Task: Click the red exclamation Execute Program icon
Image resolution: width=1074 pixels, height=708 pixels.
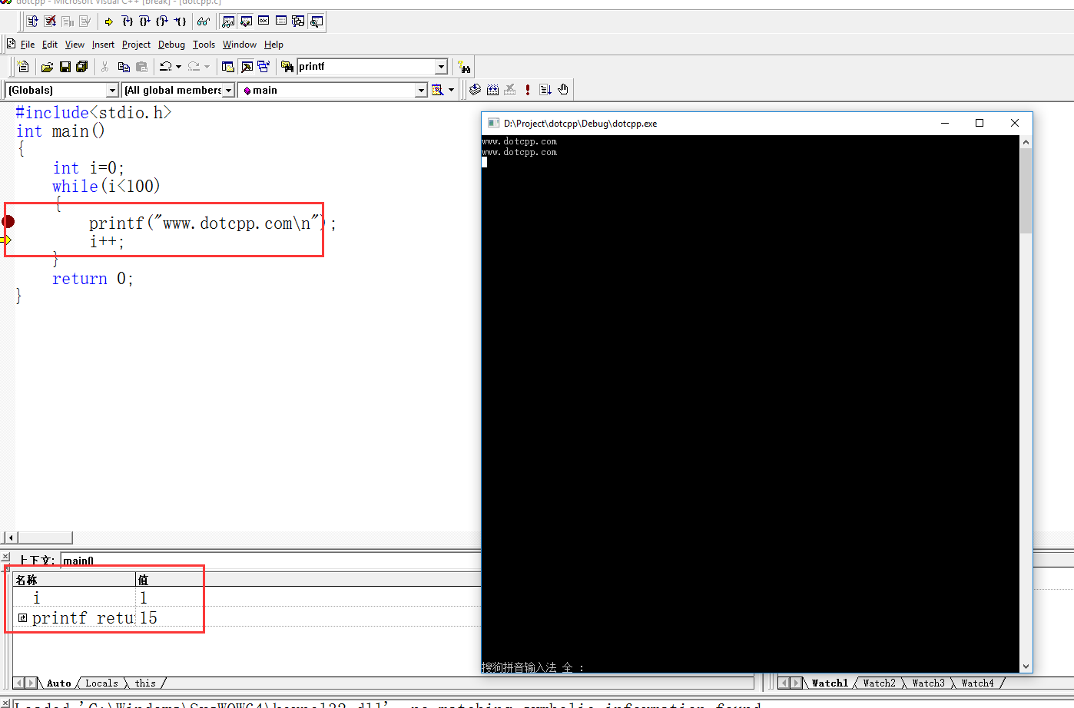Action: pos(528,90)
